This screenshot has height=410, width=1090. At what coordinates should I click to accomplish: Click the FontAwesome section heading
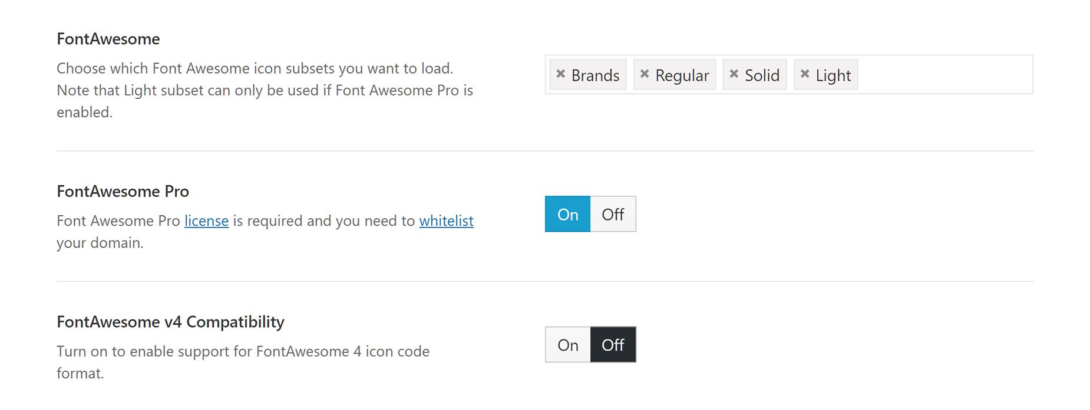click(108, 39)
